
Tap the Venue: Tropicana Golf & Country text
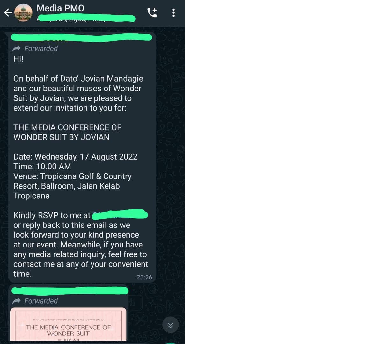pyautogui.click(x=72, y=176)
